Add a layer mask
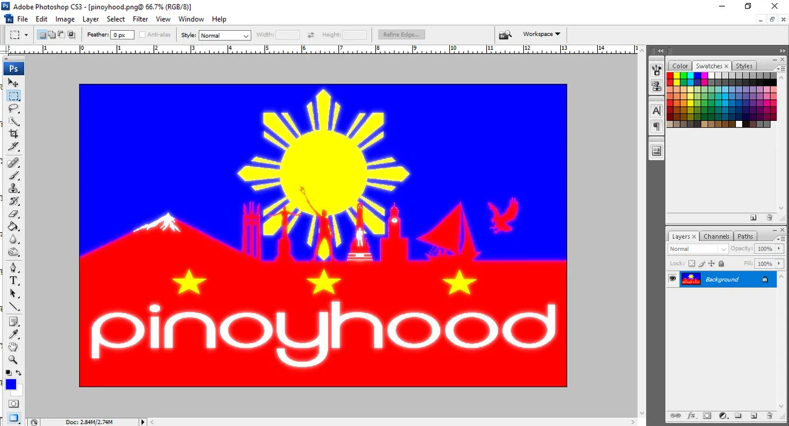 [x=707, y=416]
